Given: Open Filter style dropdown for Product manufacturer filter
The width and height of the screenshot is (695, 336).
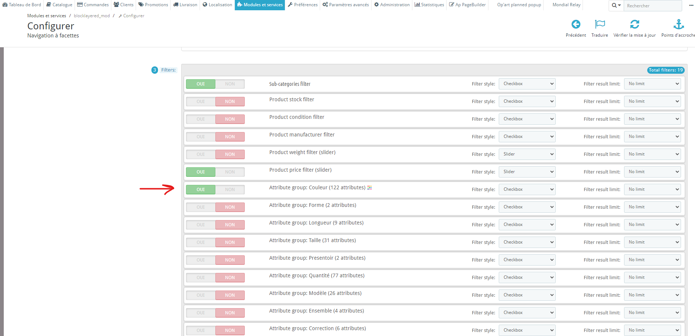Looking at the screenshot, I should click(527, 136).
